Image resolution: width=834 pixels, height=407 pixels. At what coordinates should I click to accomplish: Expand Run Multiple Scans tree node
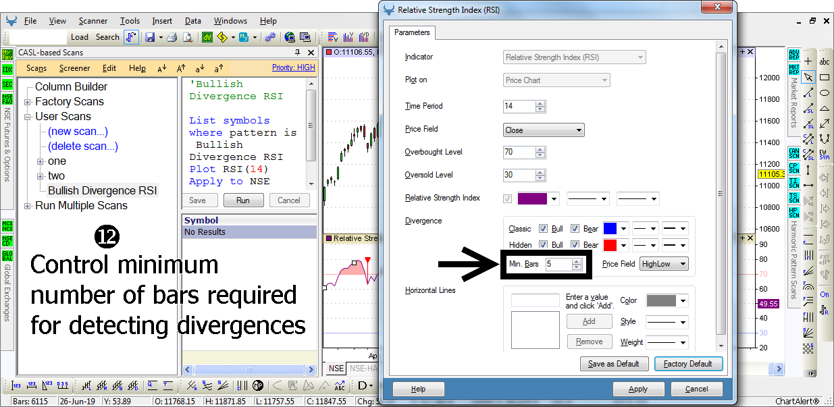tap(28, 206)
